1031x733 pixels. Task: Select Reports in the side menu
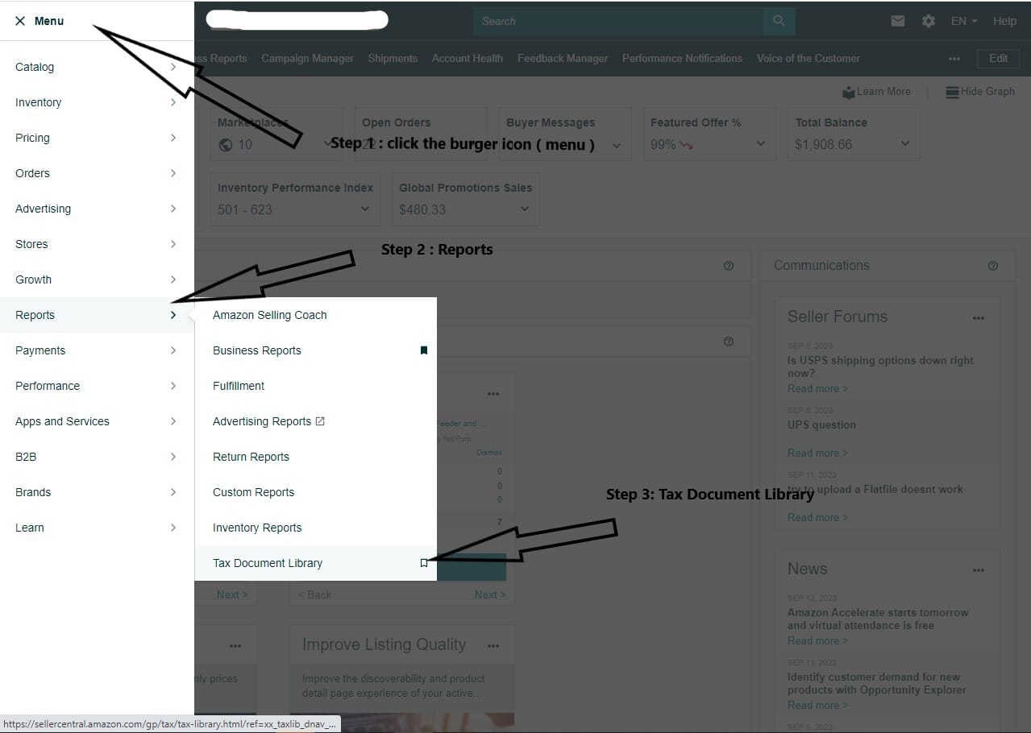click(97, 315)
